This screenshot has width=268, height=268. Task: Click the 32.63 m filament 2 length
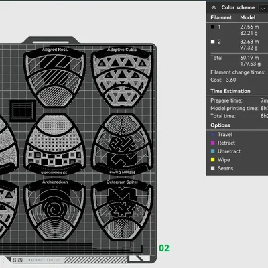click(249, 42)
